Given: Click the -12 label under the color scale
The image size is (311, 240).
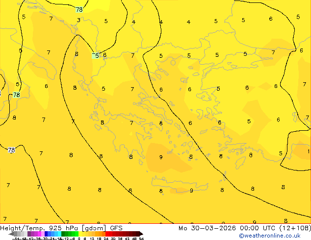Looking at the screenshot, I should tap(66, 239).
